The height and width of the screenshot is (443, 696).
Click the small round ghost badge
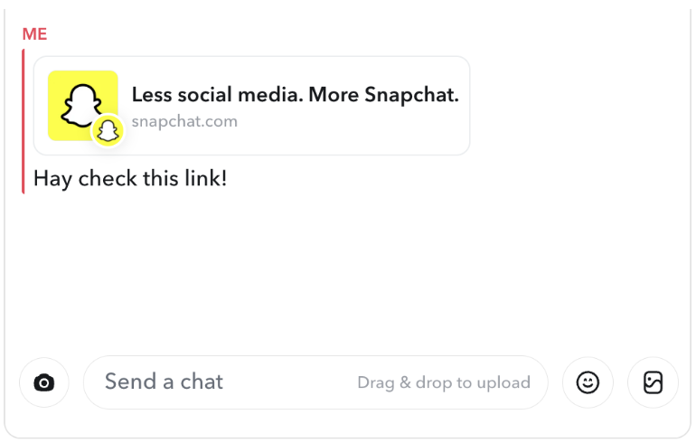[108, 132]
